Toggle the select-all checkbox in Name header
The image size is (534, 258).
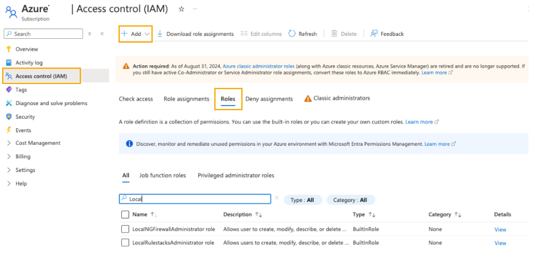125,215
